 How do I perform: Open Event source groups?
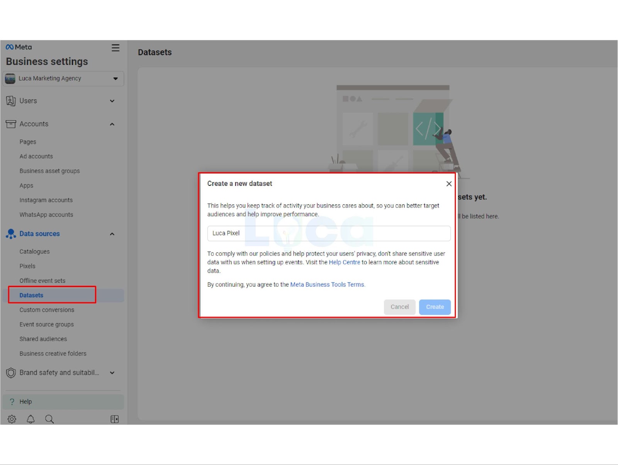(x=47, y=324)
